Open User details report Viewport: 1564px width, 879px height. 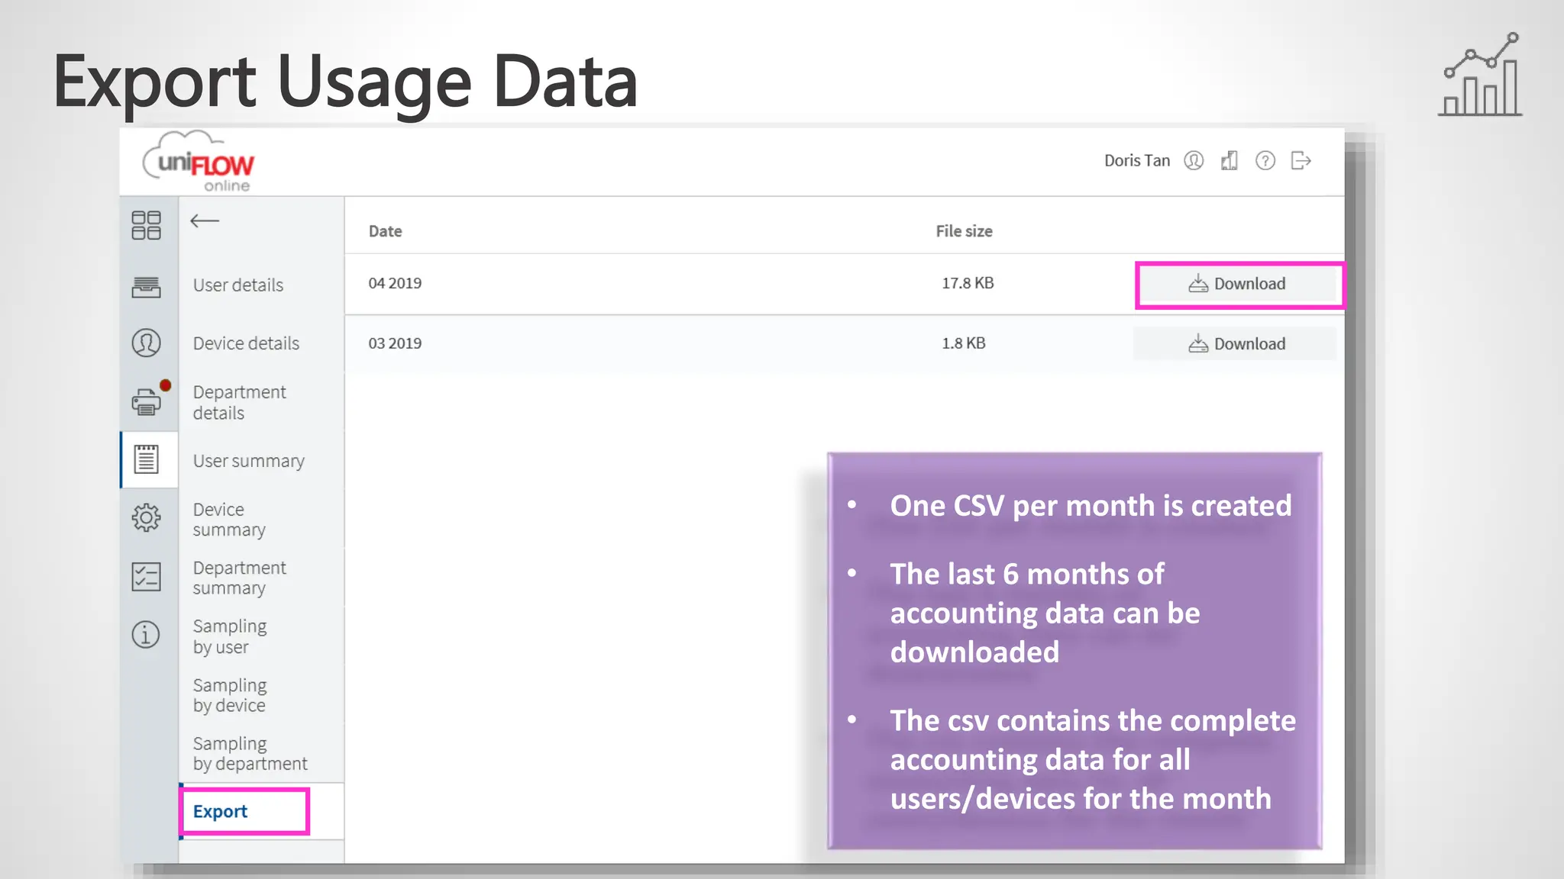click(238, 285)
